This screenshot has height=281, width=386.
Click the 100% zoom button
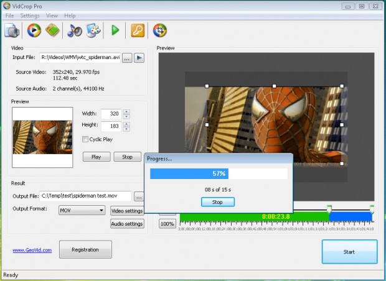click(x=167, y=224)
